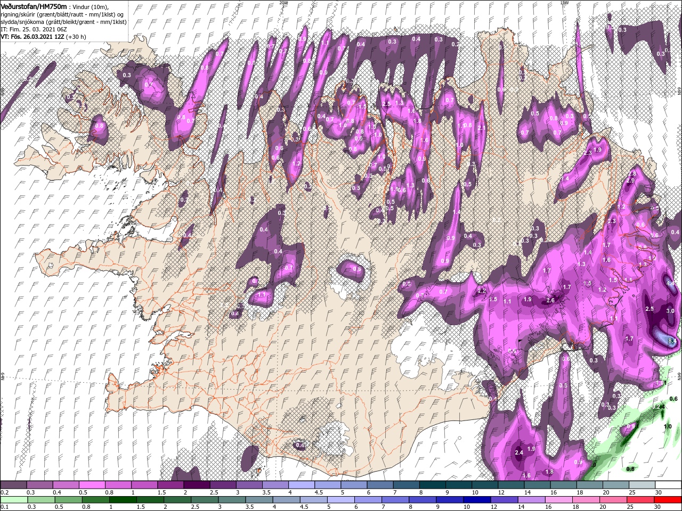Click the 'VT: Fös. 26.03.2021 12Z' valid time
Image resolution: width=682 pixels, height=511 pixels.
click(x=33, y=37)
